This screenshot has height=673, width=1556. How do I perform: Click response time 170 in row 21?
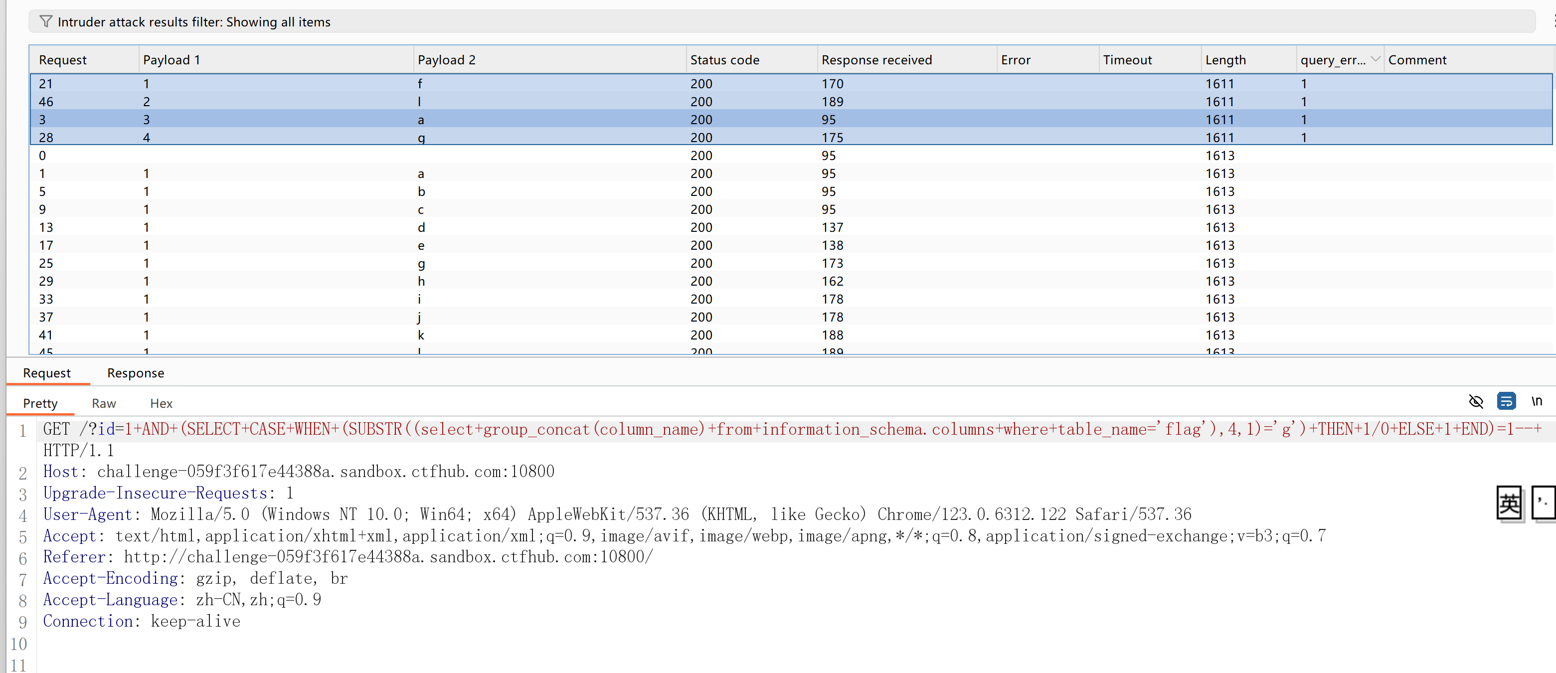833,83
